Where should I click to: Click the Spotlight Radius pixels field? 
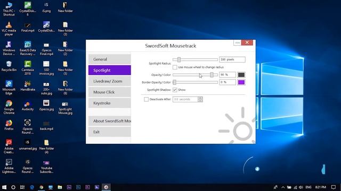[232, 59]
